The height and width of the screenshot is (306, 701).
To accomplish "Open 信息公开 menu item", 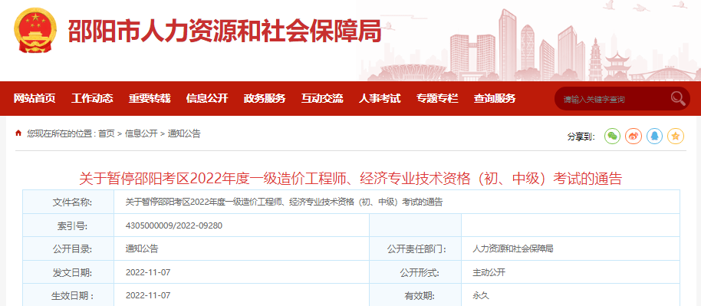I will [207, 98].
